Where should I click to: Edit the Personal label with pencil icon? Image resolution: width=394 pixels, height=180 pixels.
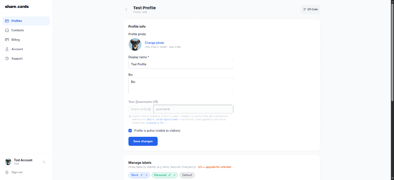click(170, 175)
